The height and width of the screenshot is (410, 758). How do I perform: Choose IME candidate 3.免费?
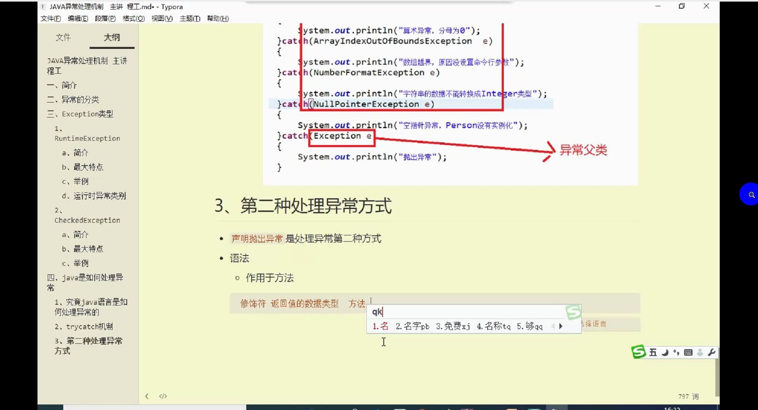pyautogui.click(x=453, y=326)
